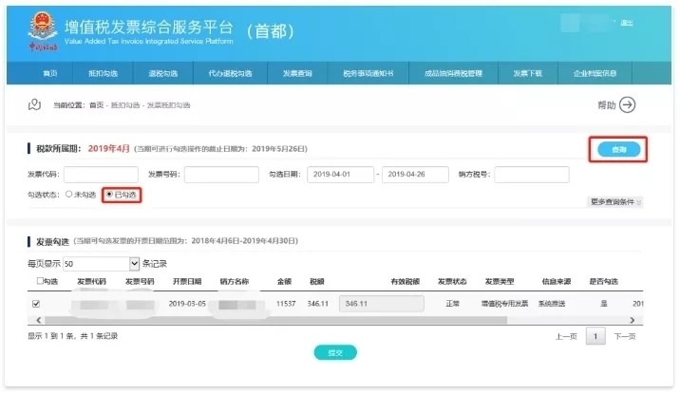Click the end date field 2019-04-26
The image size is (680, 393).
pos(415,175)
